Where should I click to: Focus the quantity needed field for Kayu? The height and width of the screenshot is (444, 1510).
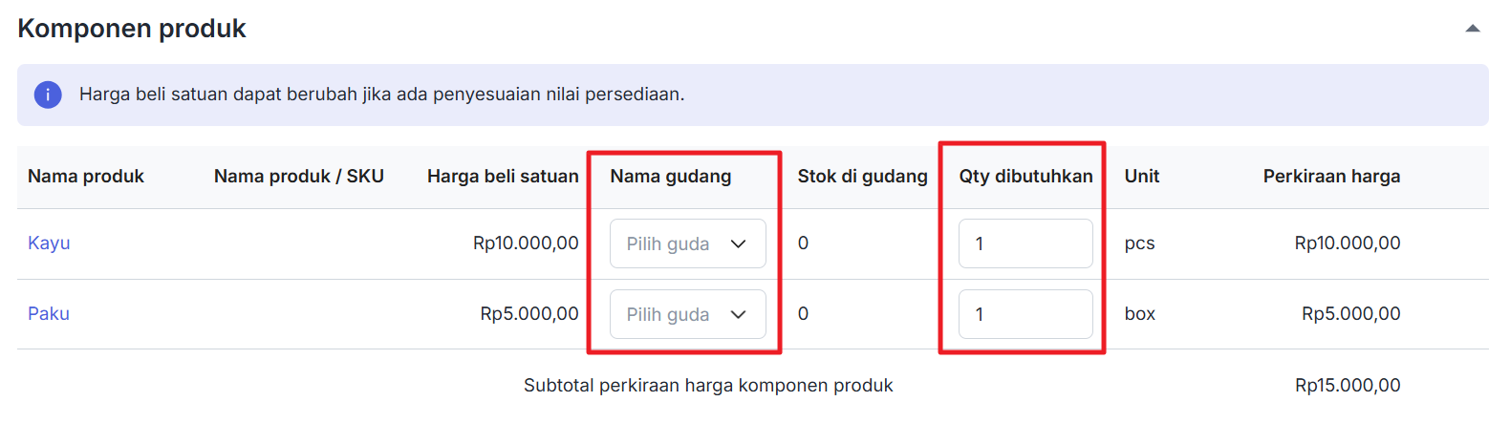click(1025, 243)
